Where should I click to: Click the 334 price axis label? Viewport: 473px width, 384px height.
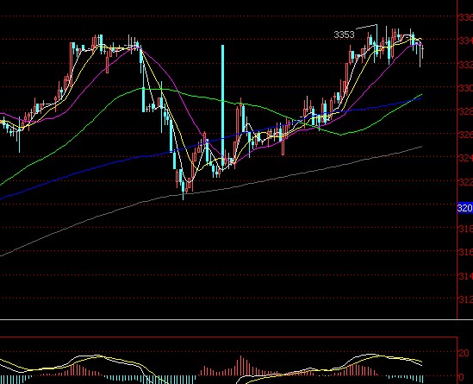[x=465, y=41]
